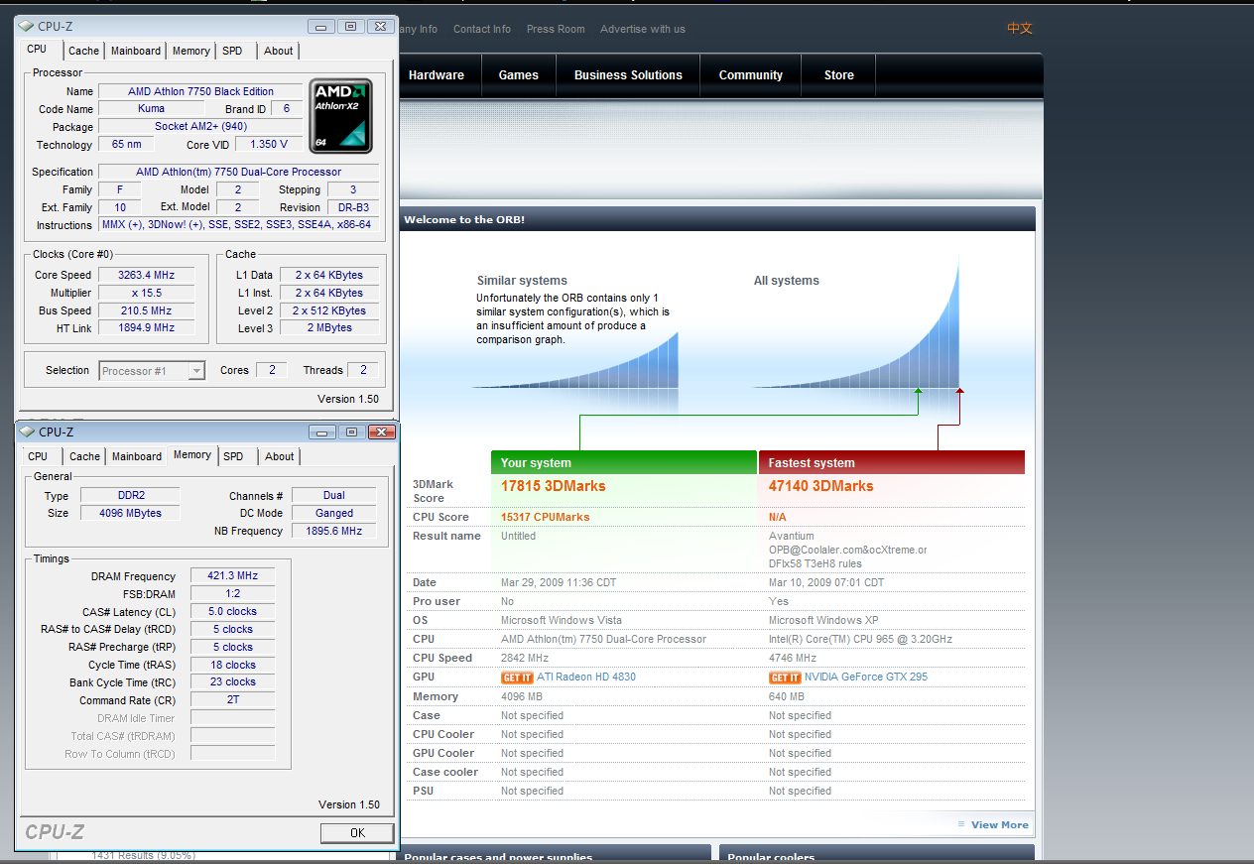Click the Core Speed 3263.4 MHz field
The height and width of the screenshot is (864, 1254).
147,275
